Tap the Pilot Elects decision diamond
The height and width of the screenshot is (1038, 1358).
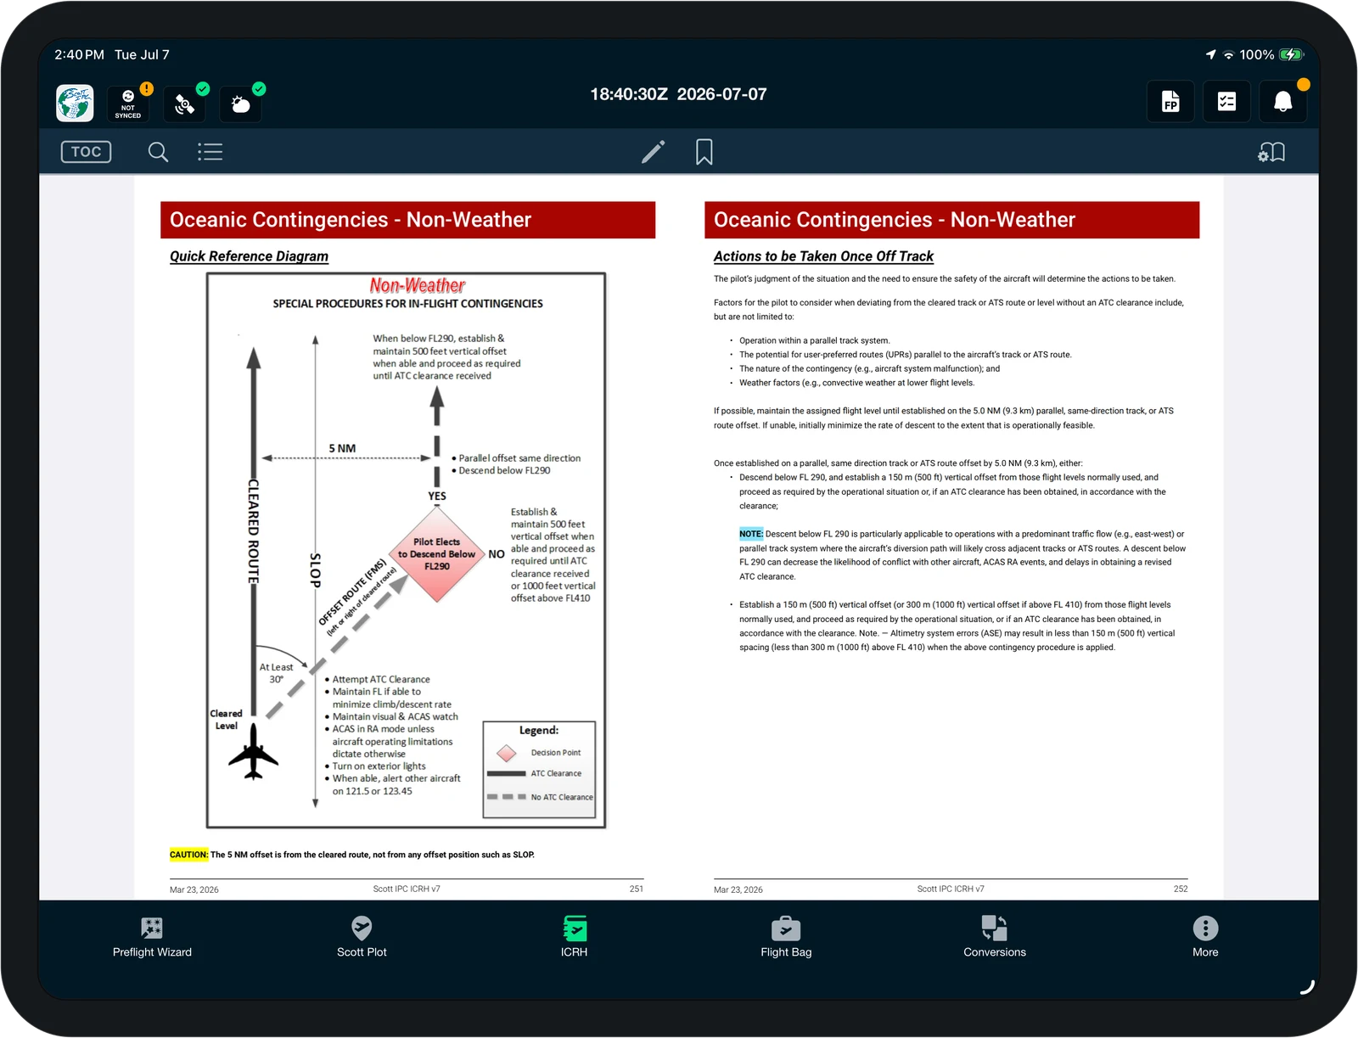coord(437,554)
